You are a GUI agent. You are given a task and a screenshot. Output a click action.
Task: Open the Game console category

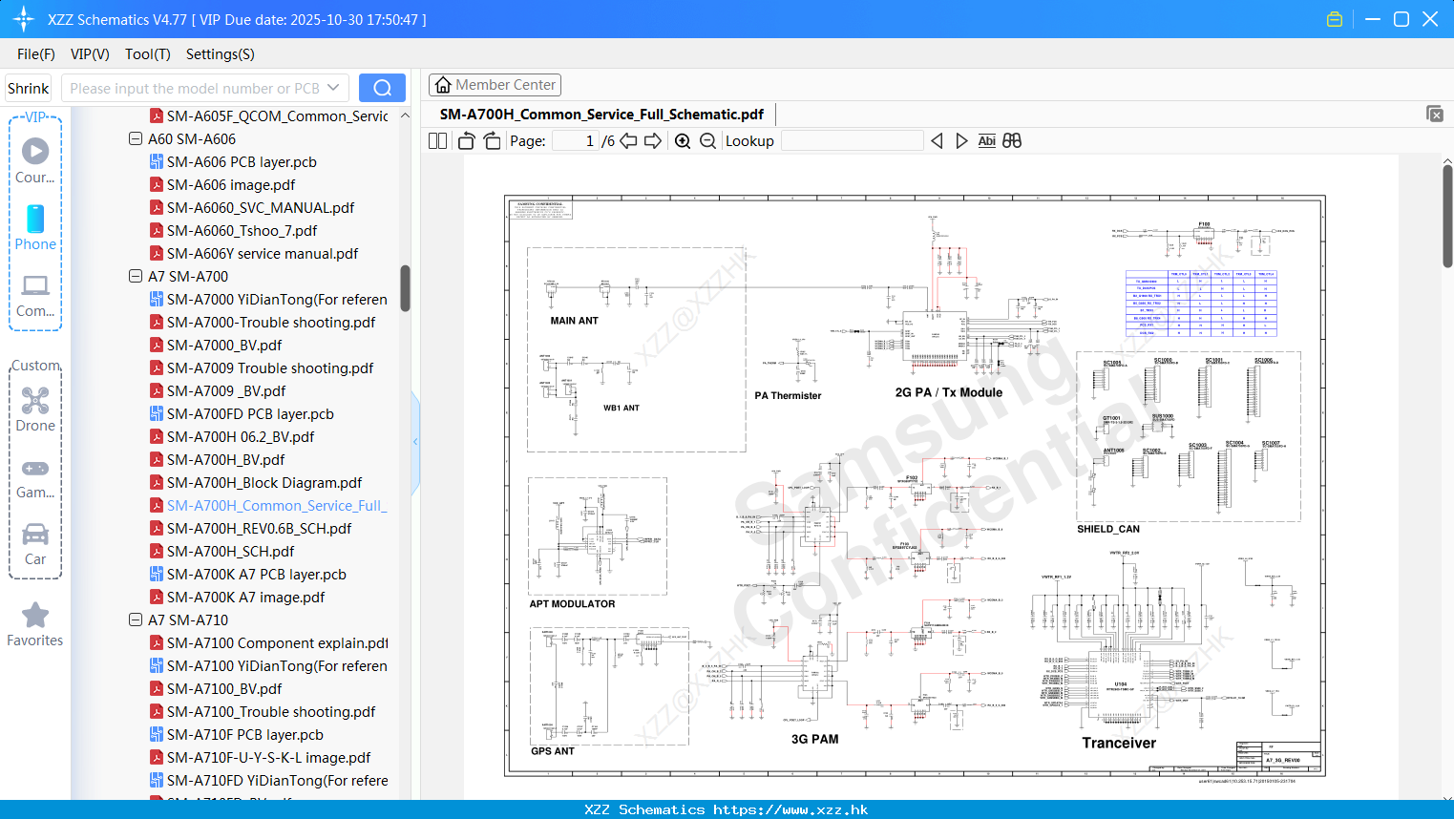coord(35,477)
